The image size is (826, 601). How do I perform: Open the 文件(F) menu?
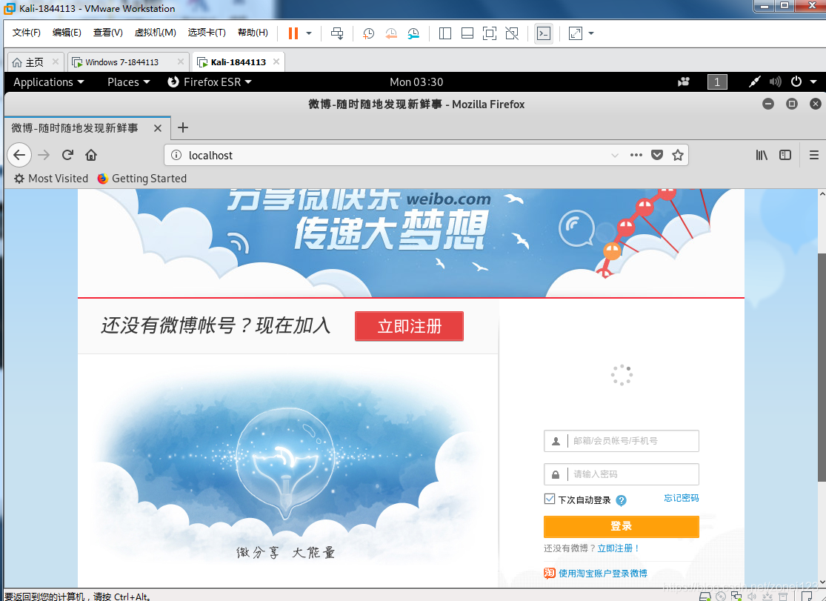[27, 33]
